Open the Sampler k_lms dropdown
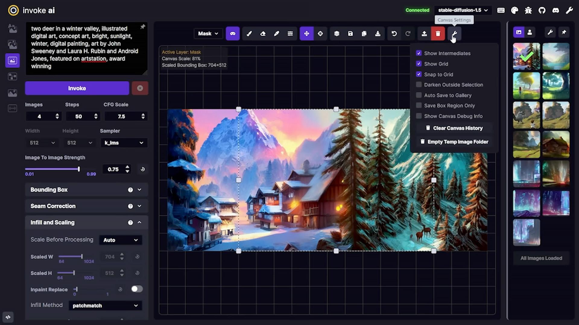The height and width of the screenshot is (325, 579). click(124, 143)
